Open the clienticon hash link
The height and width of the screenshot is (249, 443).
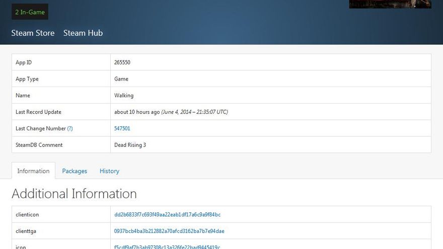[167, 215]
